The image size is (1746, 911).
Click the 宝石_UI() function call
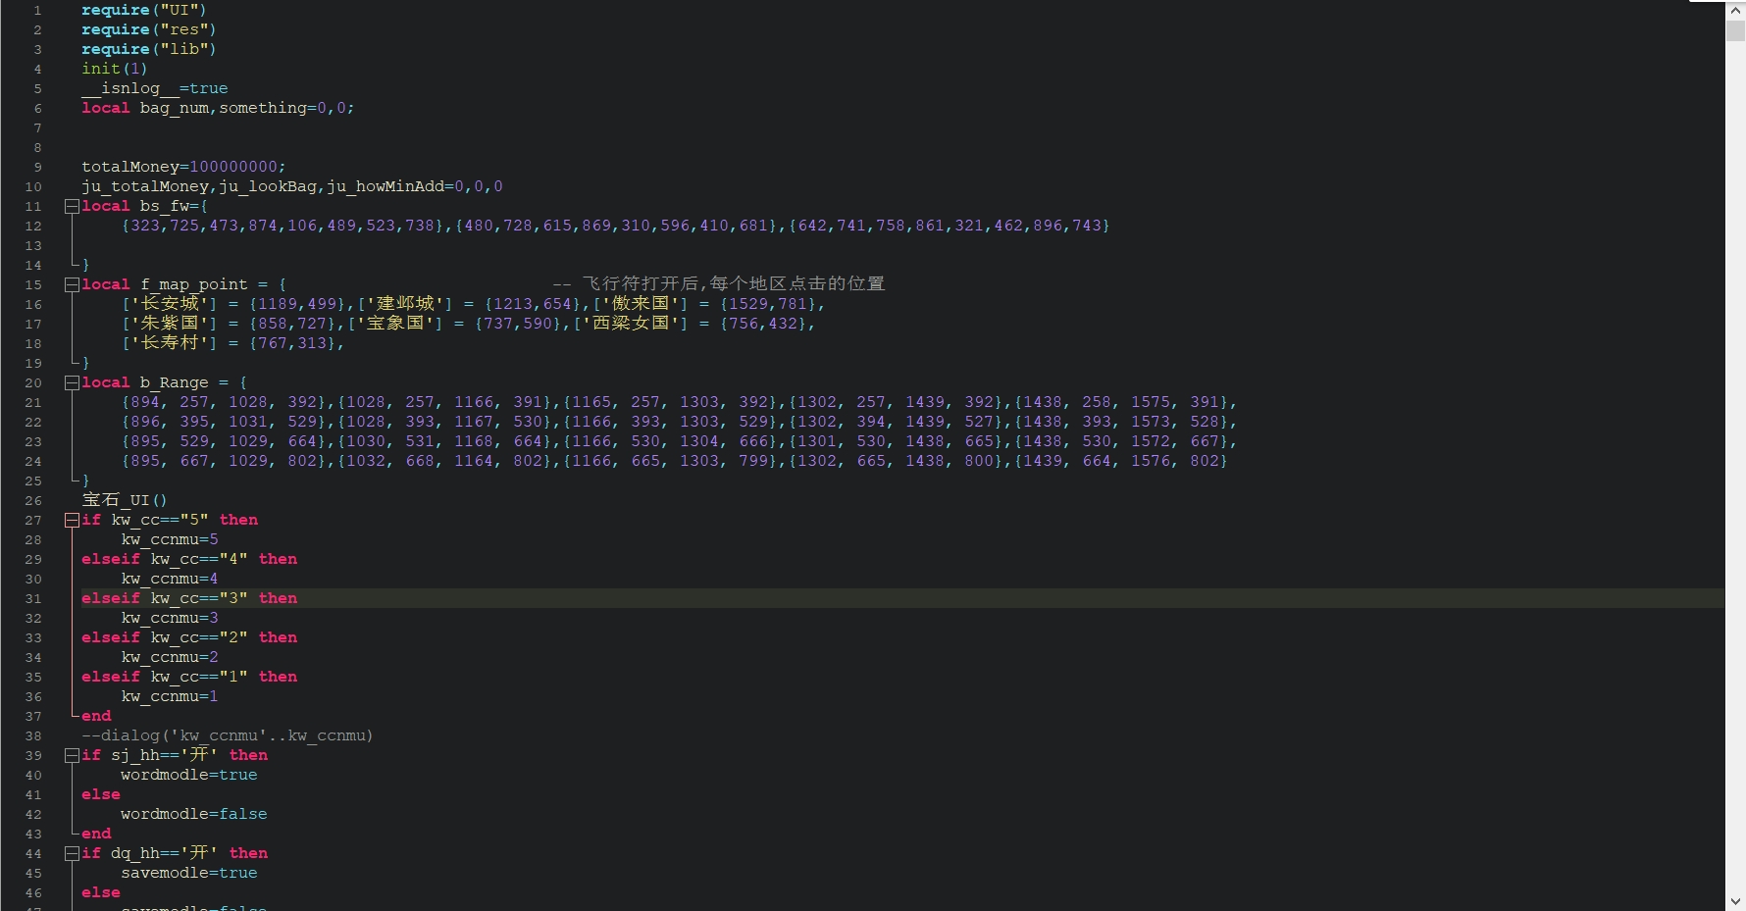point(125,500)
